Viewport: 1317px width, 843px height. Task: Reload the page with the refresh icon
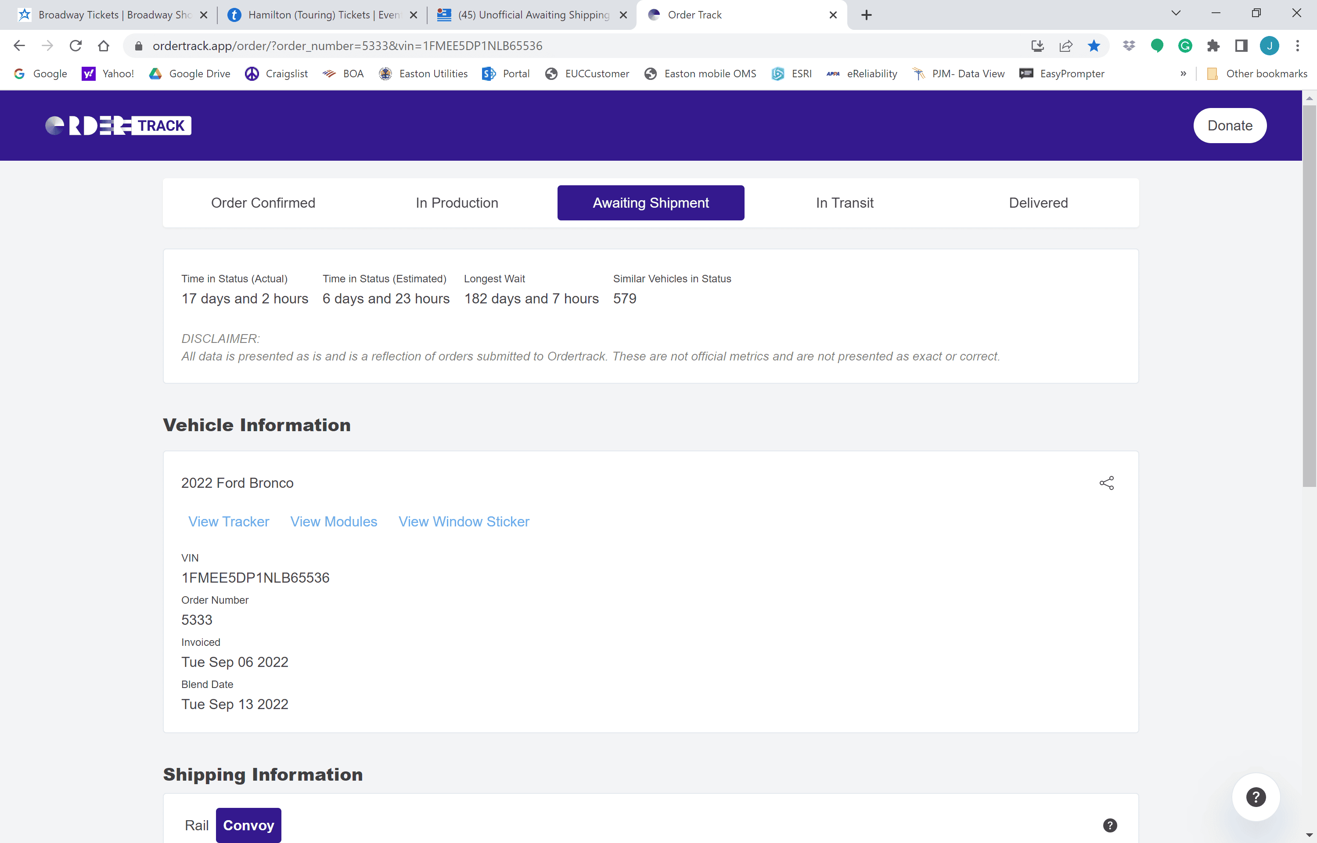(x=76, y=45)
